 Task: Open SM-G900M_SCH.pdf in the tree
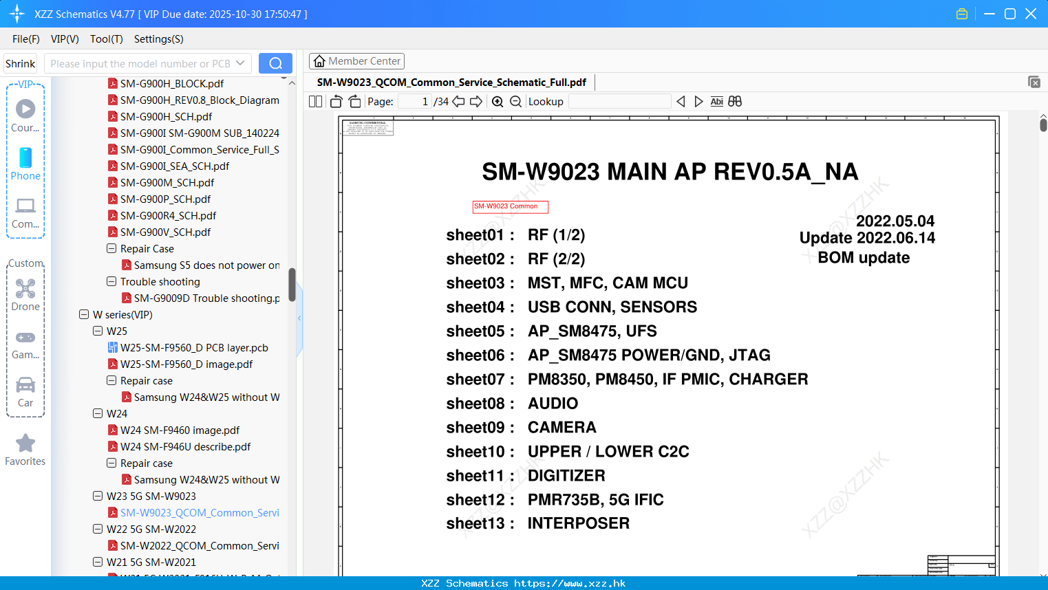pyautogui.click(x=167, y=183)
